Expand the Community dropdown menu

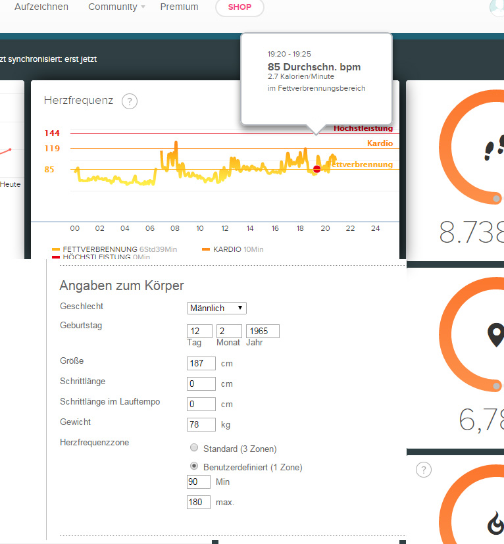[x=116, y=7]
